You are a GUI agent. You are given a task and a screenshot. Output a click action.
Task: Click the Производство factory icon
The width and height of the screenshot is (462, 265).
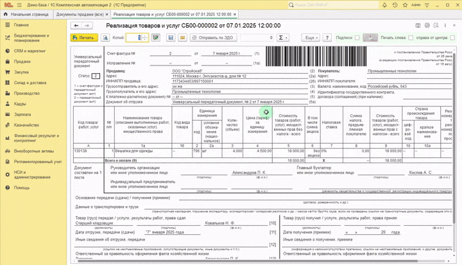tap(7, 94)
